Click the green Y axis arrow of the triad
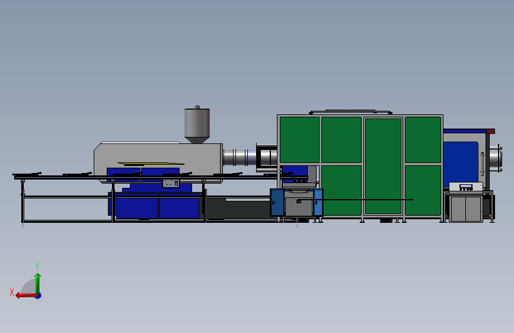Viewport: 514px width, 333px height. pos(38,283)
